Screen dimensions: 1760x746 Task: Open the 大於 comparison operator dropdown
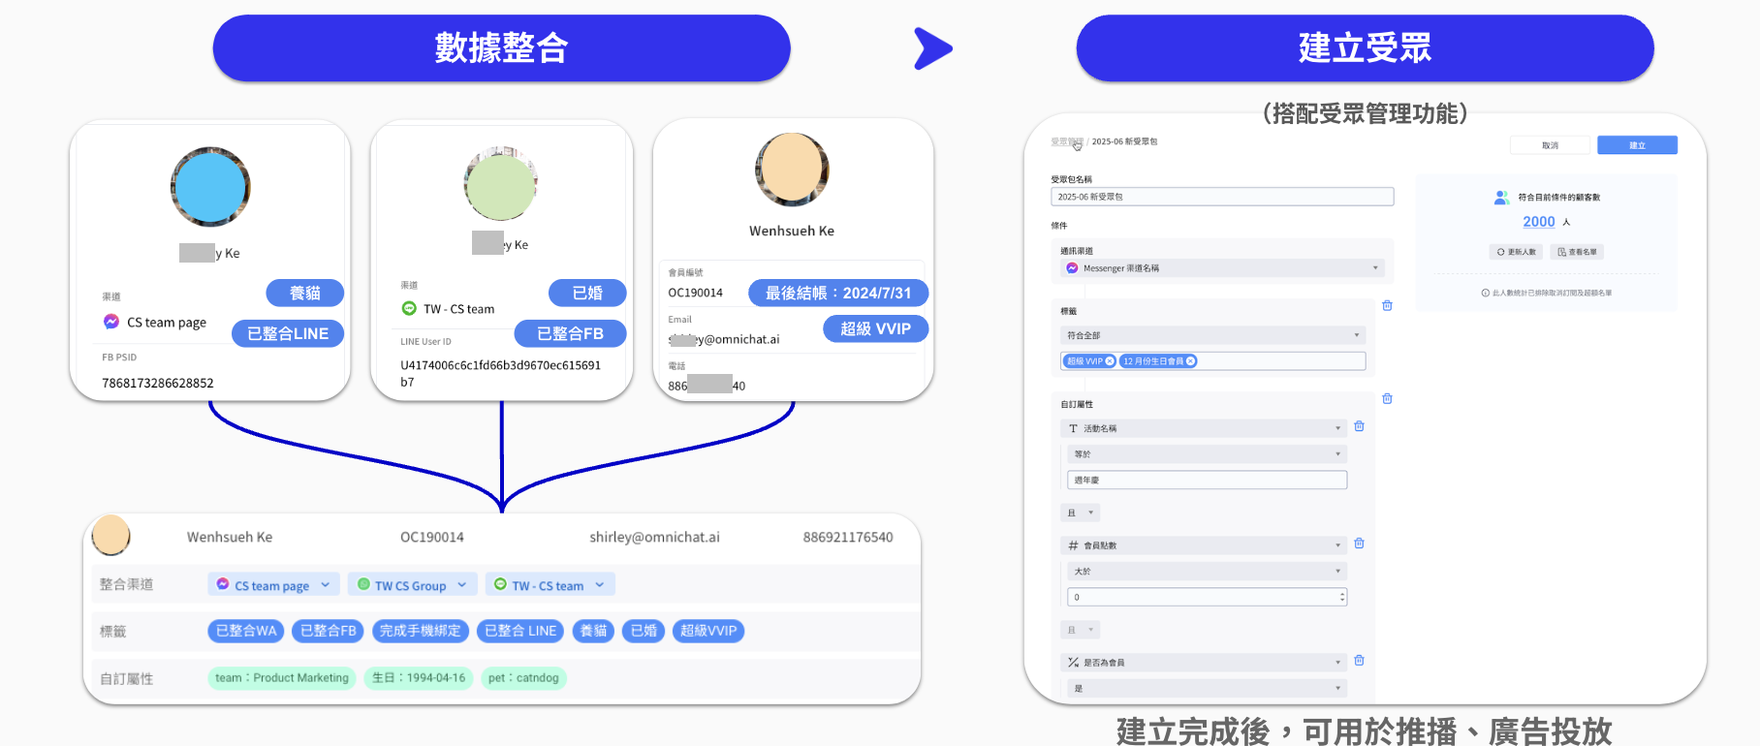point(1207,572)
